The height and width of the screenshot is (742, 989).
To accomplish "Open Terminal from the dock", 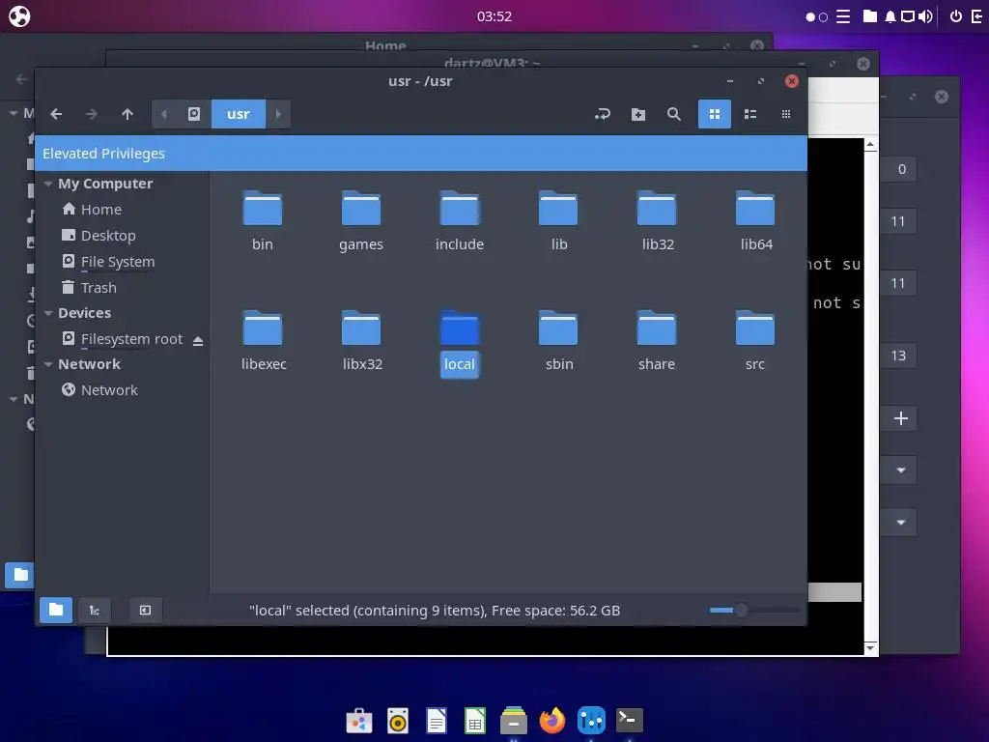I will click(x=630, y=721).
